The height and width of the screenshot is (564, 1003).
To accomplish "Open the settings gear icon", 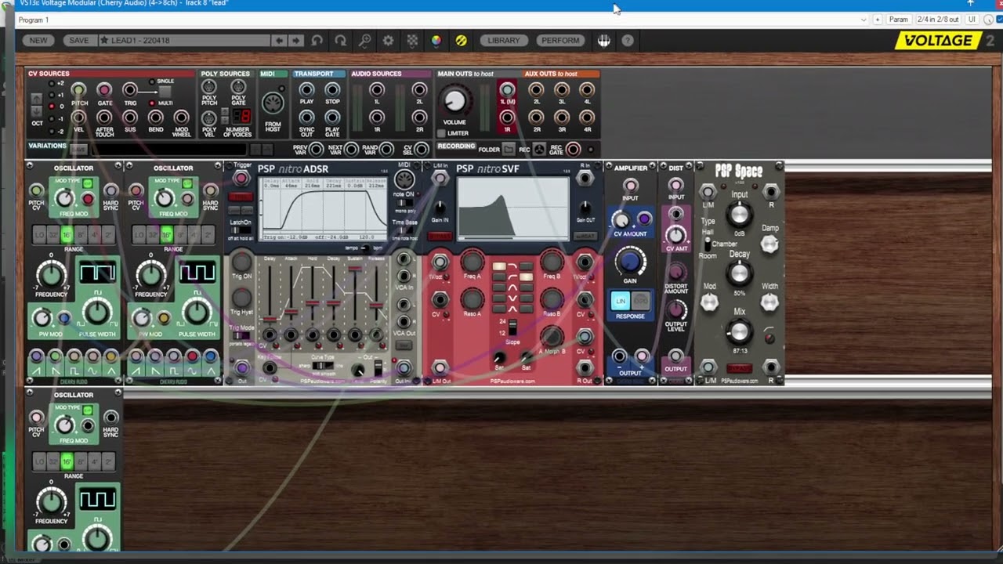I will tap(388, 41).
